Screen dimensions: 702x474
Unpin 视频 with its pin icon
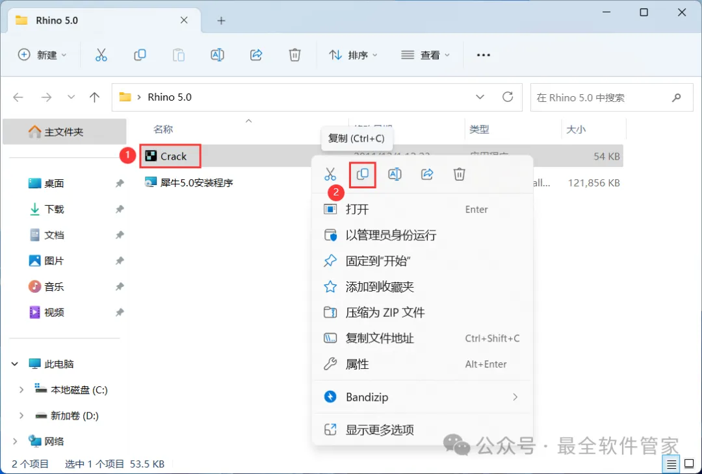[120, 312]
